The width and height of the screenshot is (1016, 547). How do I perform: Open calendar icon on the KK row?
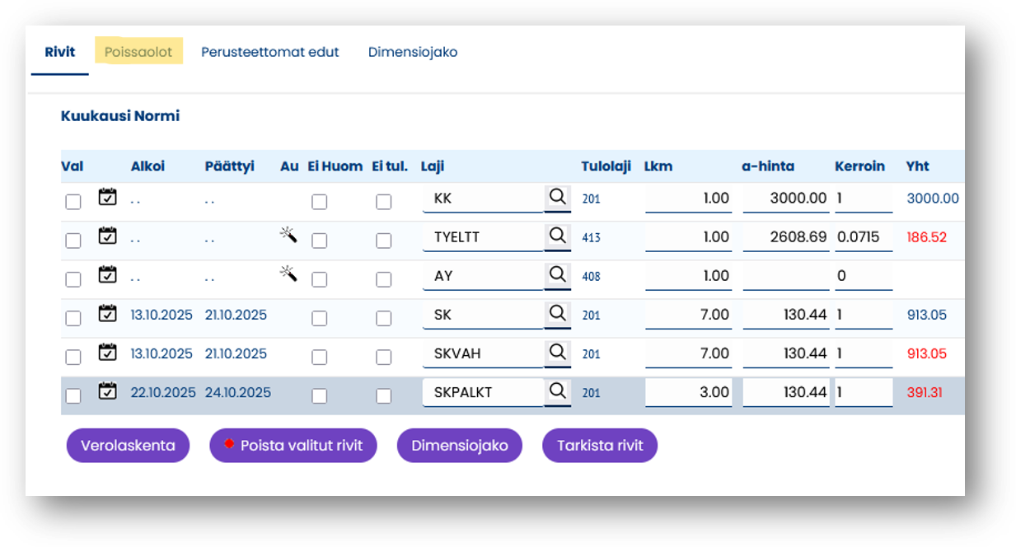coord(107,197)
